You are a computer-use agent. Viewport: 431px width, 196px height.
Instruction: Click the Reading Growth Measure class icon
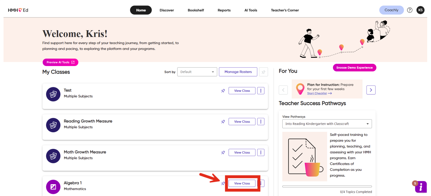(53, 125)
